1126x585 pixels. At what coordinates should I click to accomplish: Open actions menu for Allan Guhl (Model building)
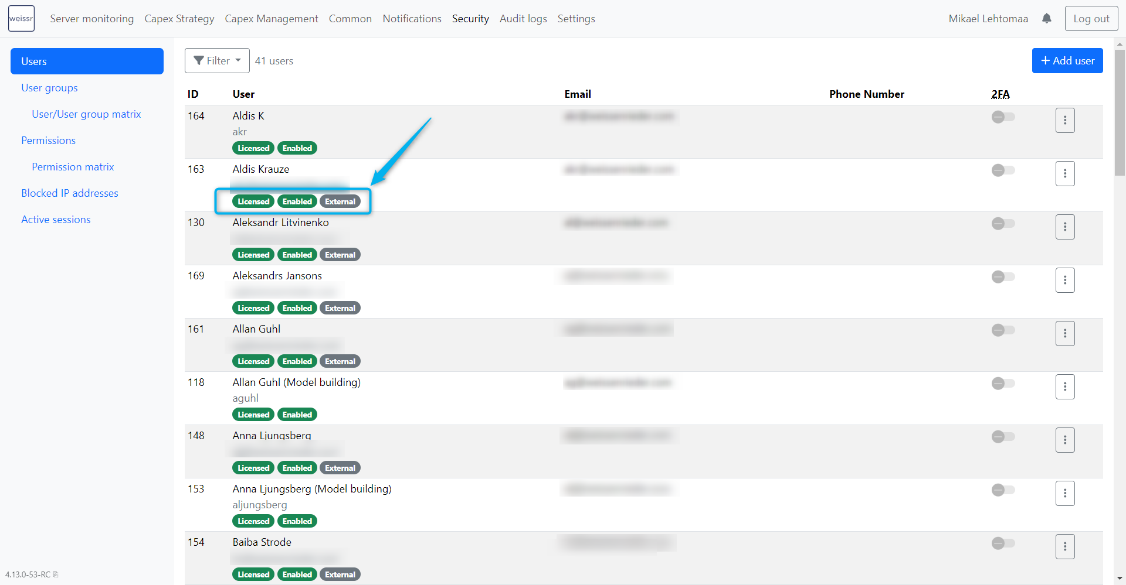tap(1065, 387)
